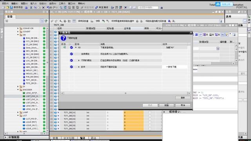Viewport: 251px width, 141px height.
Task: Open the 在线(O) menu
Action: tap(43, 4)
